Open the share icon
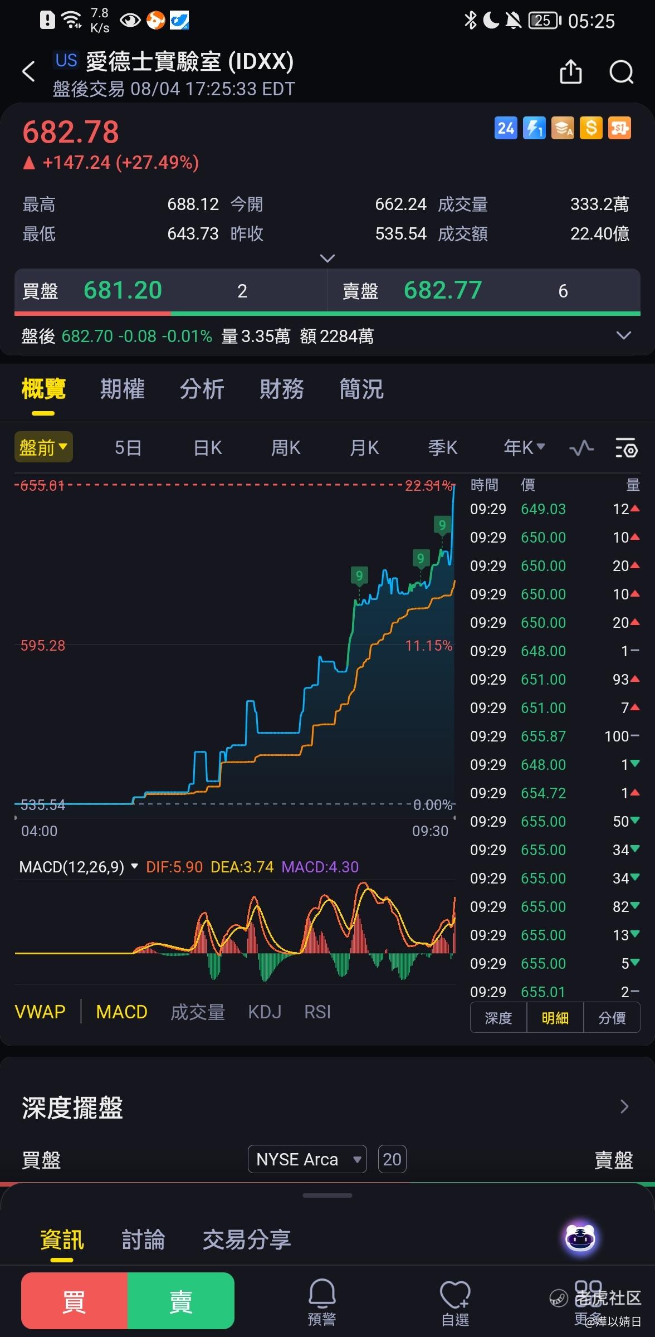The height and width of the screenshot is (1337, 655). click(x=571, y=72)
